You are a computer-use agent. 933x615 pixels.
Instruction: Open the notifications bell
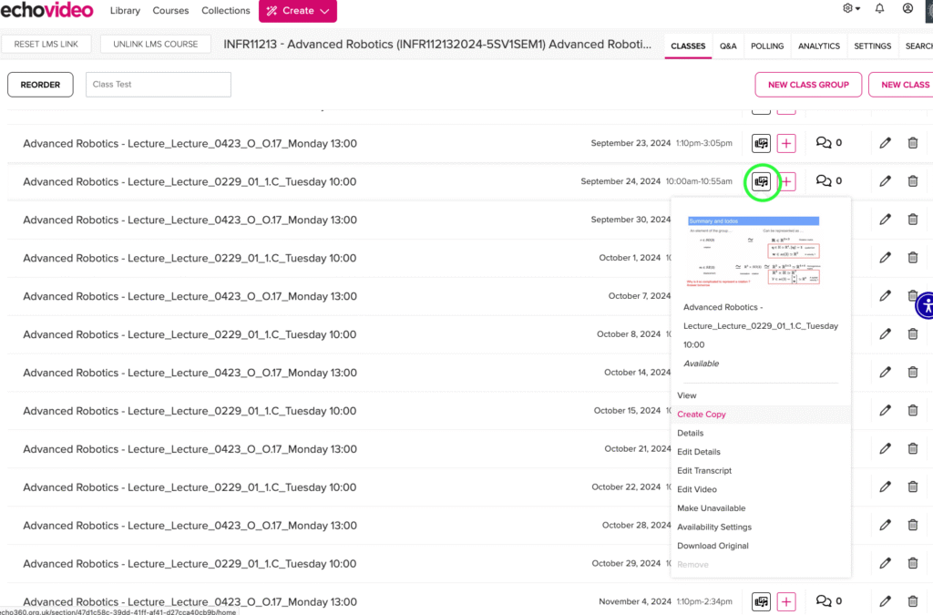click(x=878, y=9)
